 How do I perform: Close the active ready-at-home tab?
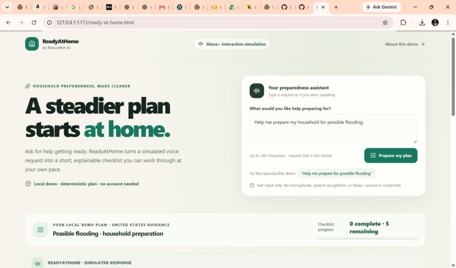[x=323, y=7]
